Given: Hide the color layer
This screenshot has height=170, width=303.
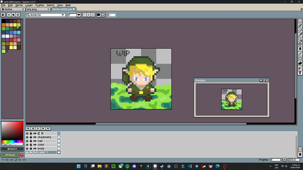Looking at the screenshot, I should tap(27, 145).
